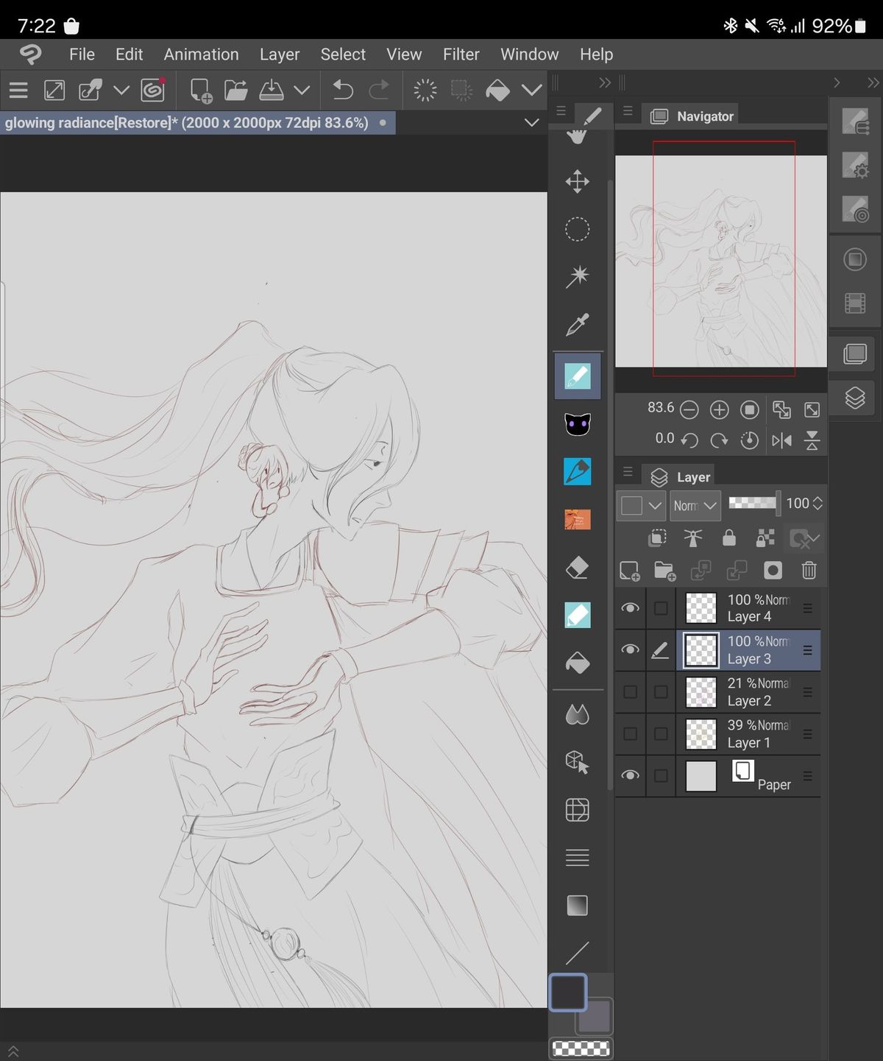The width and height of the screenshot is (883, 1061).
Task: Toggle Lock transparent pixels checker icon
Action: (x=765, y=538)
